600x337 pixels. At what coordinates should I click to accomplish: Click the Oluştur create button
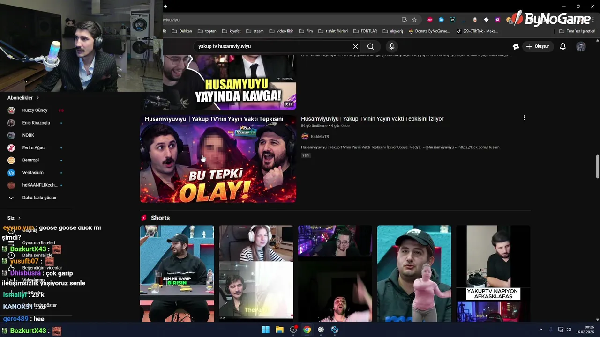tap(538, 46)
